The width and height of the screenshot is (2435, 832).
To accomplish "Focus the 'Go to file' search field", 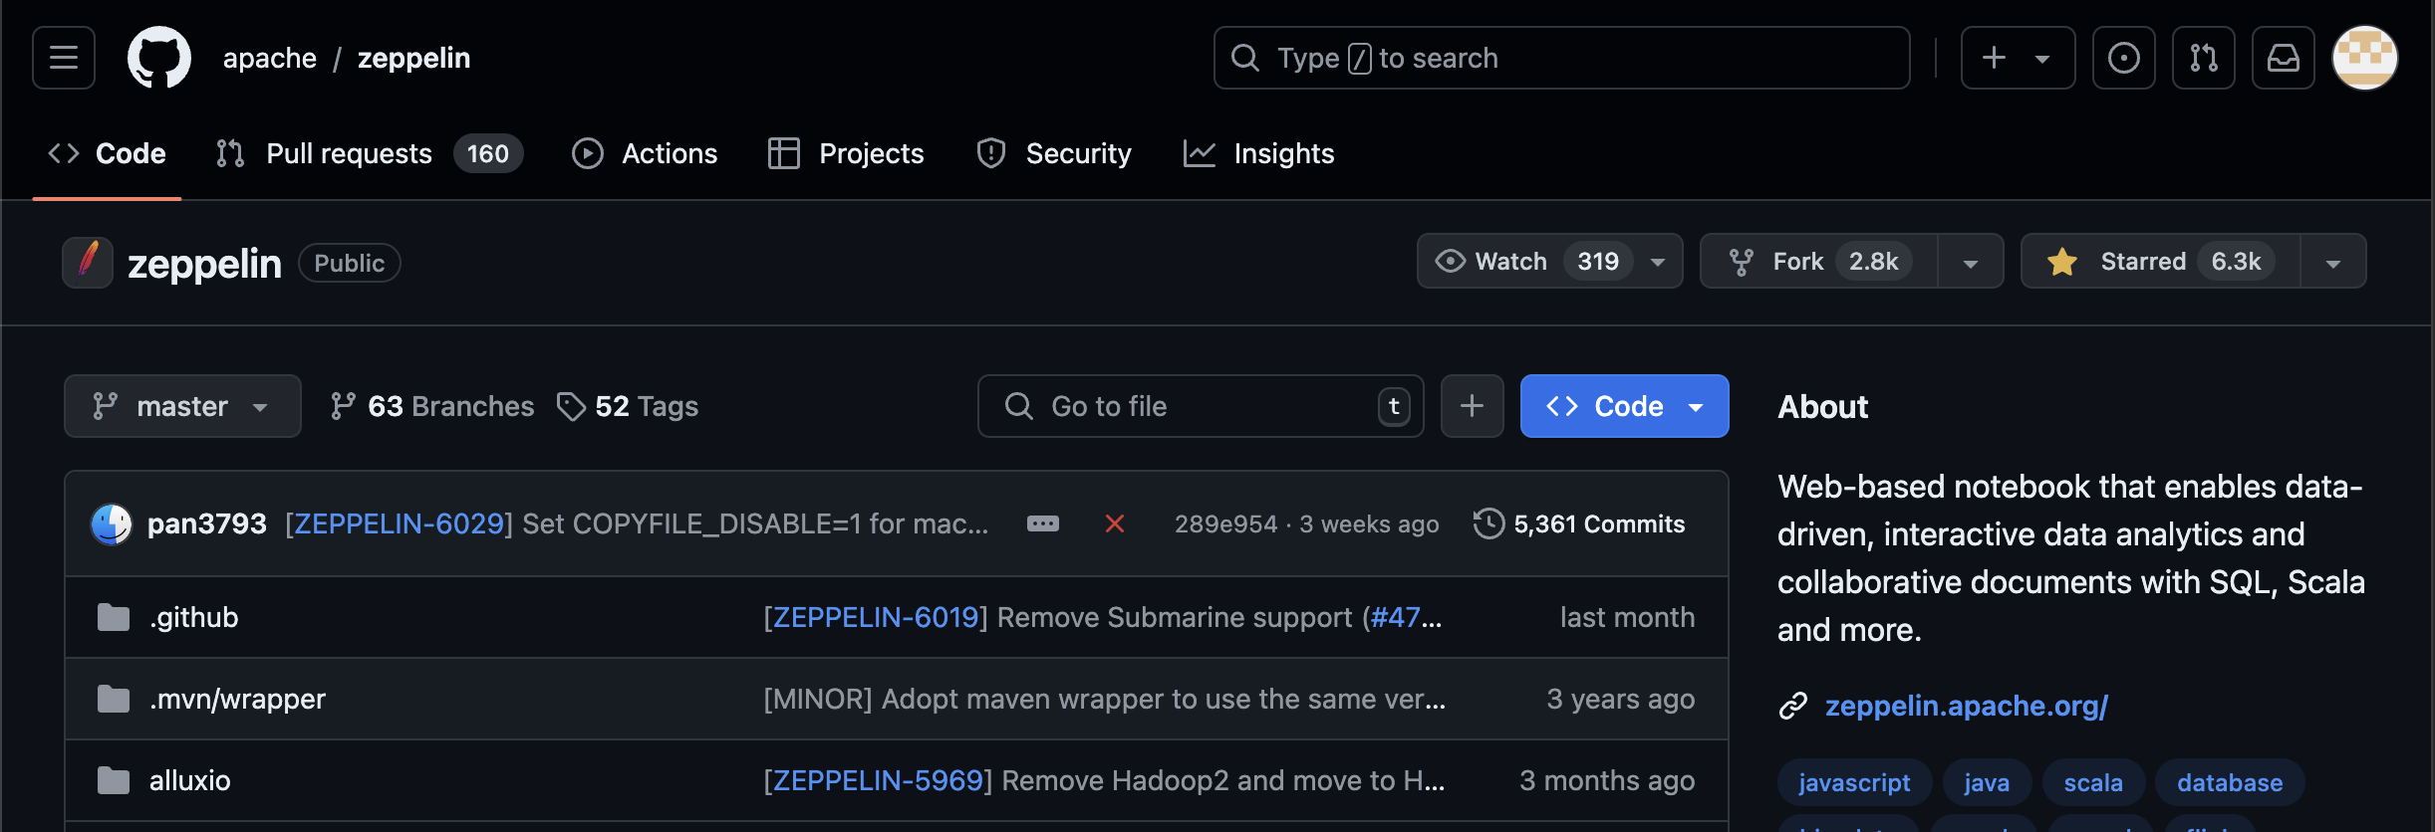I will coord(1201,406).
